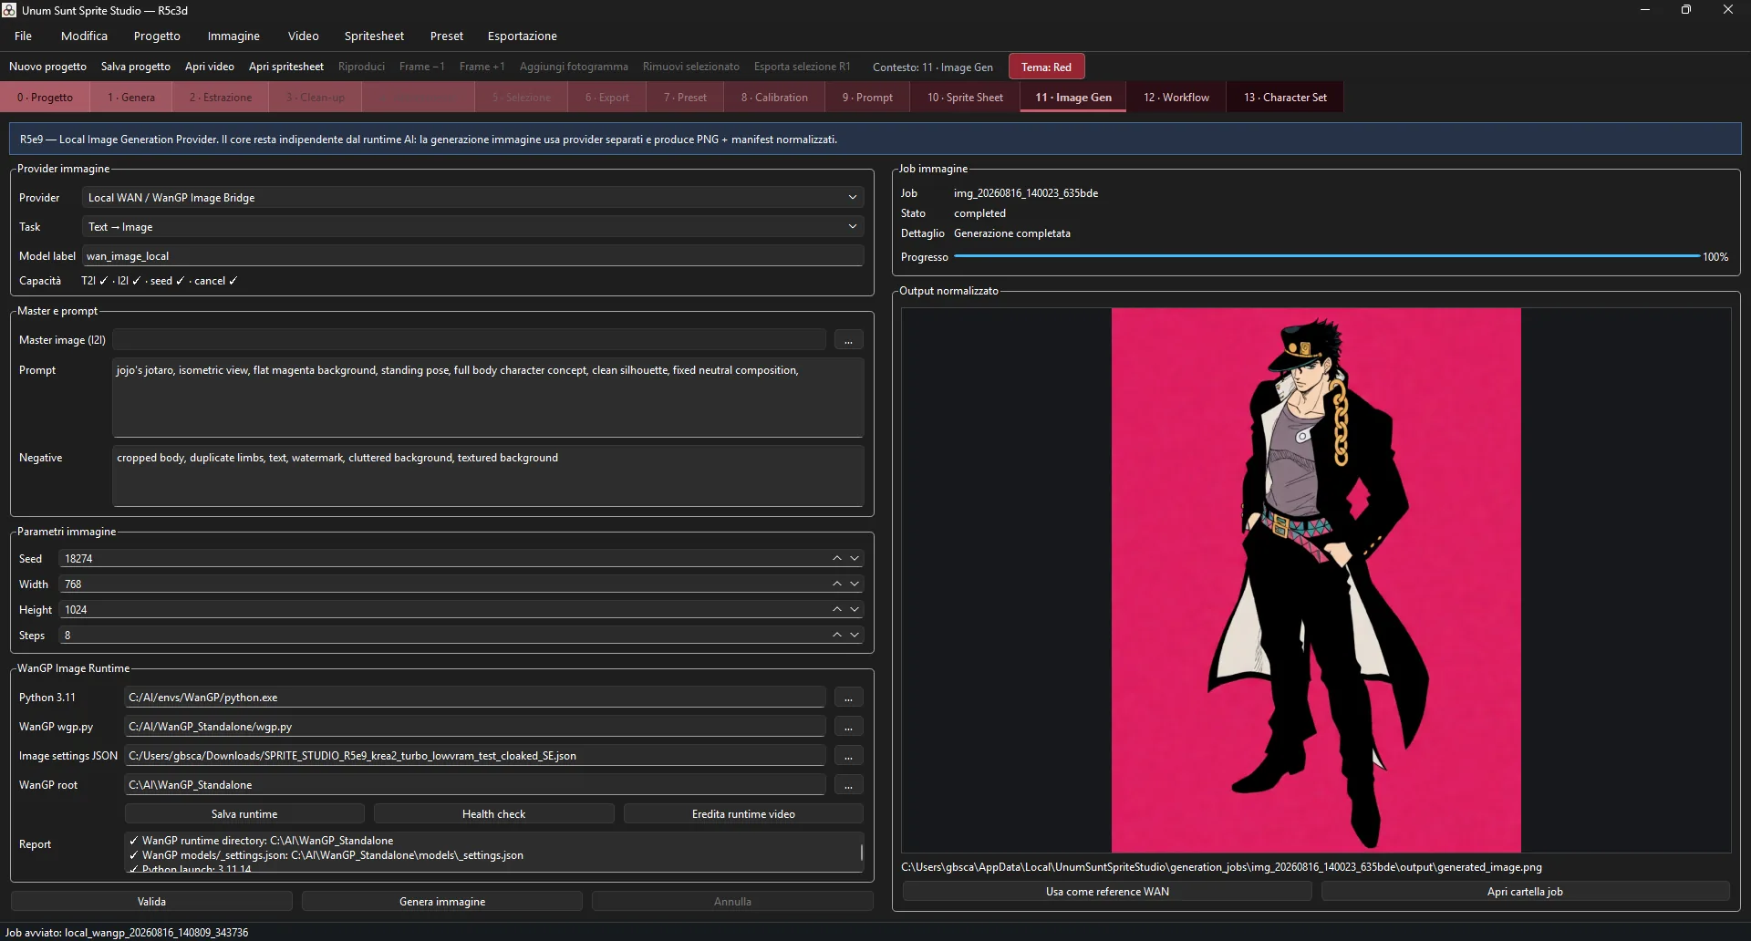Switch to the 1 · Genera tab

[131, 98]
